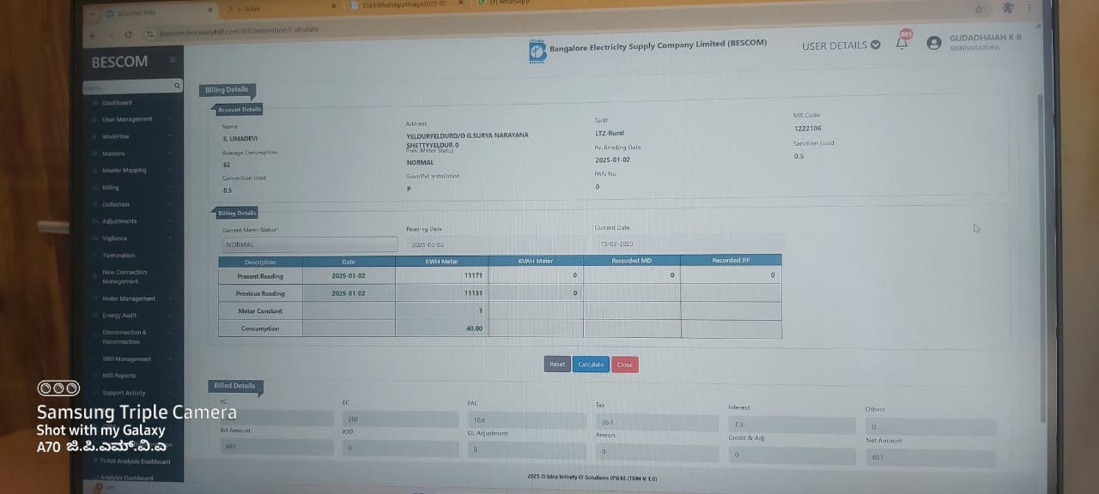Screen dimensions: 1099x494
Task: Click the tariff value LT2-Rural
Action: [612, 134]
